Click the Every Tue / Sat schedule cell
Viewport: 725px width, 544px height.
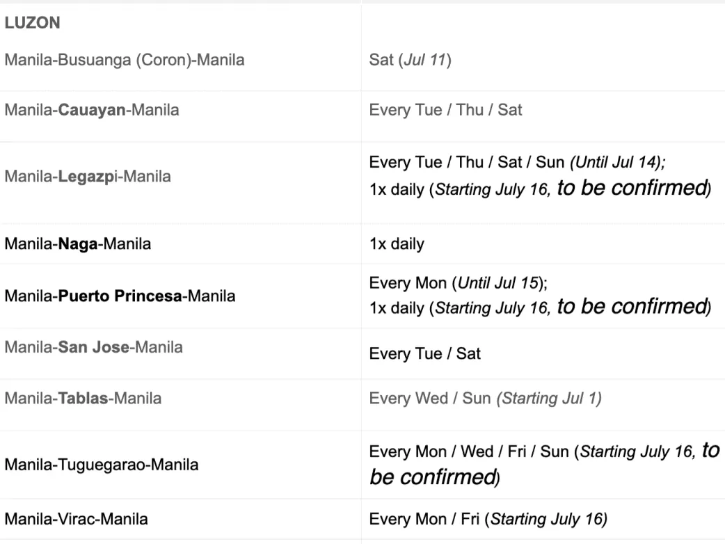pyautogui.click(x=425, y=353)
